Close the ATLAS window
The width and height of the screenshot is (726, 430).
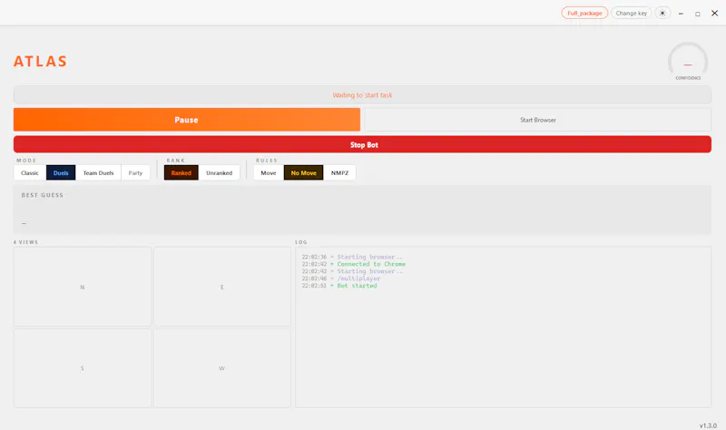click(x=714, y=13)
